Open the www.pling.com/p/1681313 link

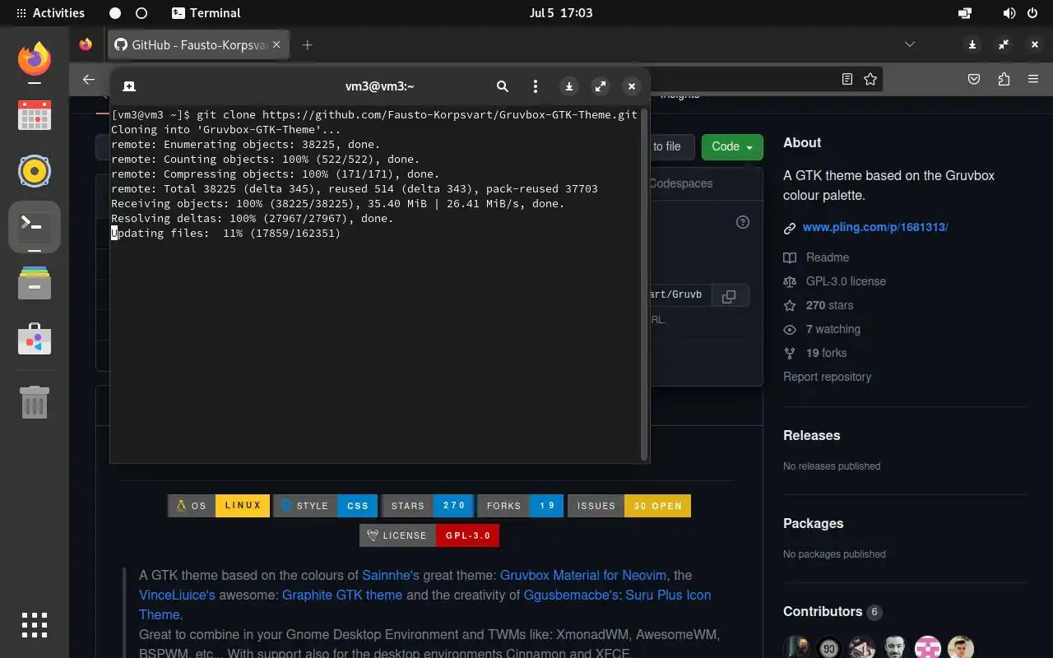pyautogui.click(x=875, y=227)
